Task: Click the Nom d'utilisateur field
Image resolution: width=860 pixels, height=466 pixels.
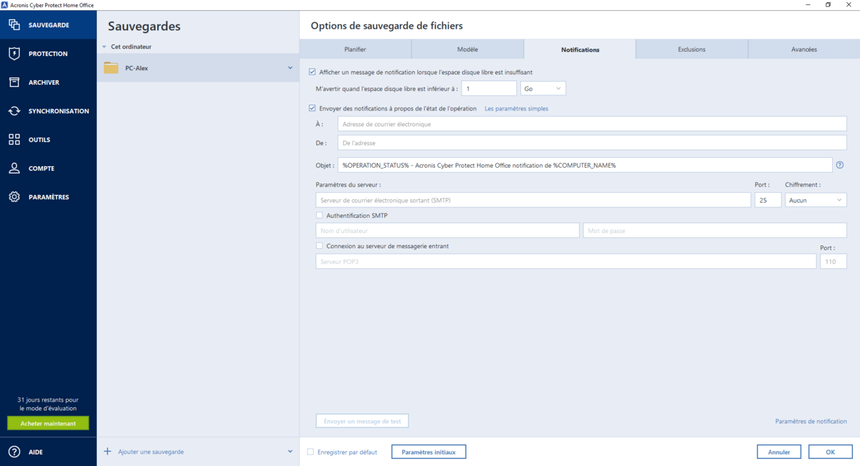Action: tap(447, 230)
